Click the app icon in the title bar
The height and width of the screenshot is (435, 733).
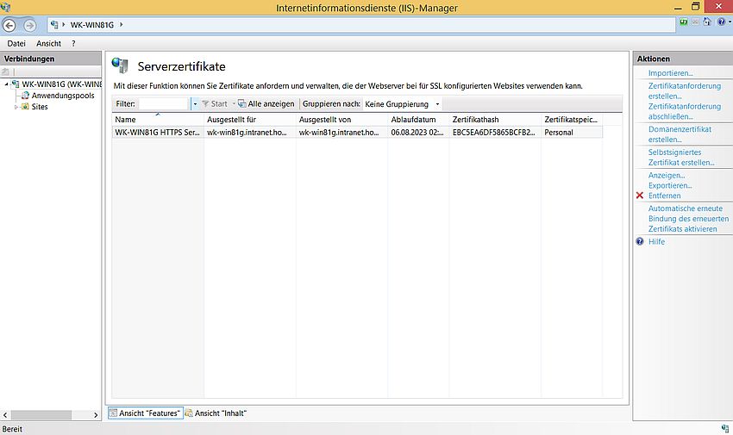point(6,7)
